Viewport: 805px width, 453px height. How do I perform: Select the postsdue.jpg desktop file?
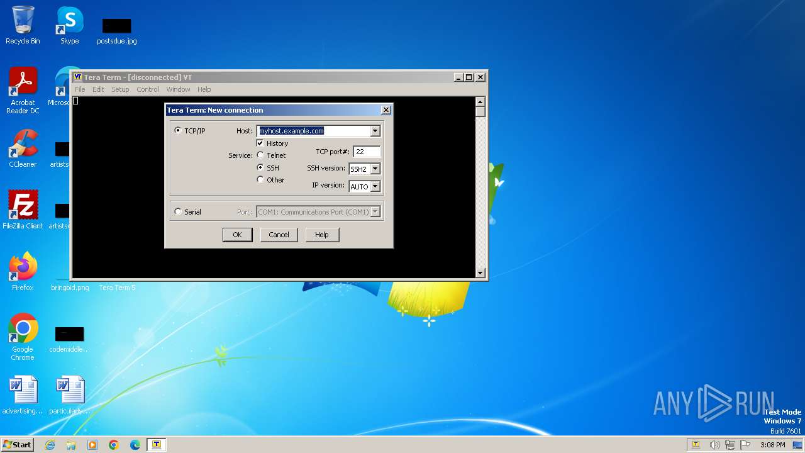pyautogui.click(x=116, y=31)
